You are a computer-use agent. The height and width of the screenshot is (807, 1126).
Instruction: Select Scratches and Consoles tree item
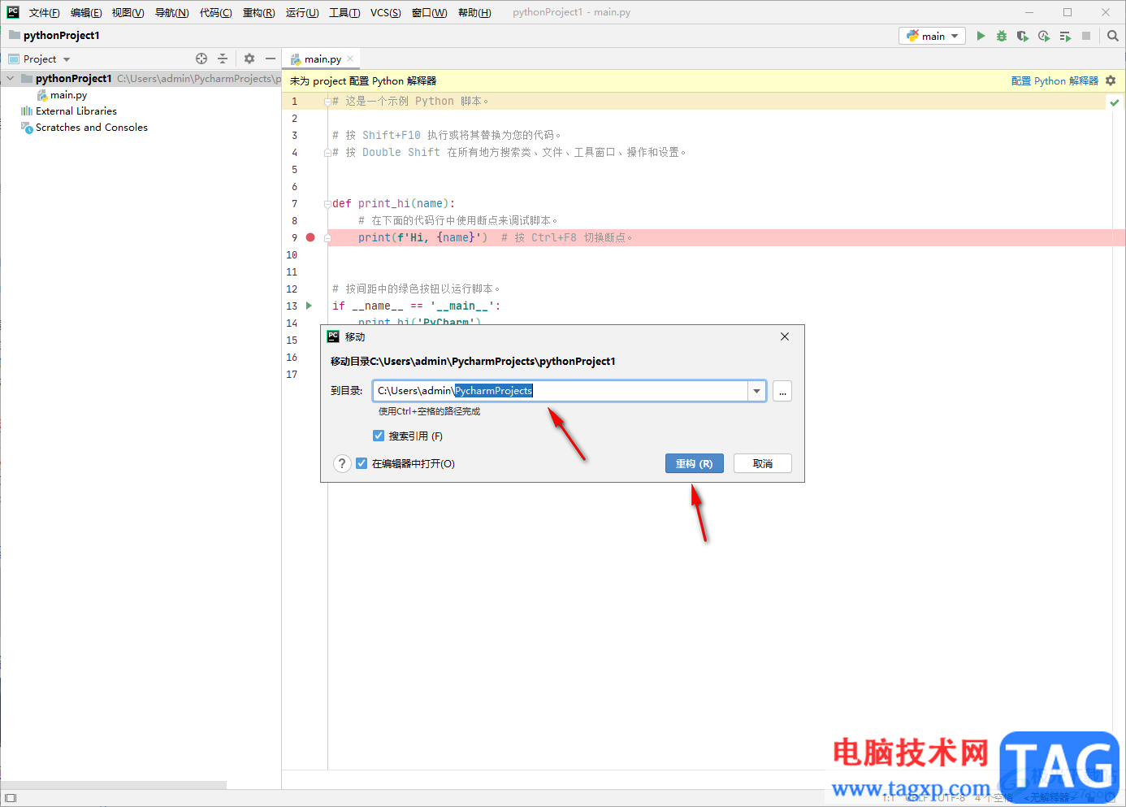point(91,128)
